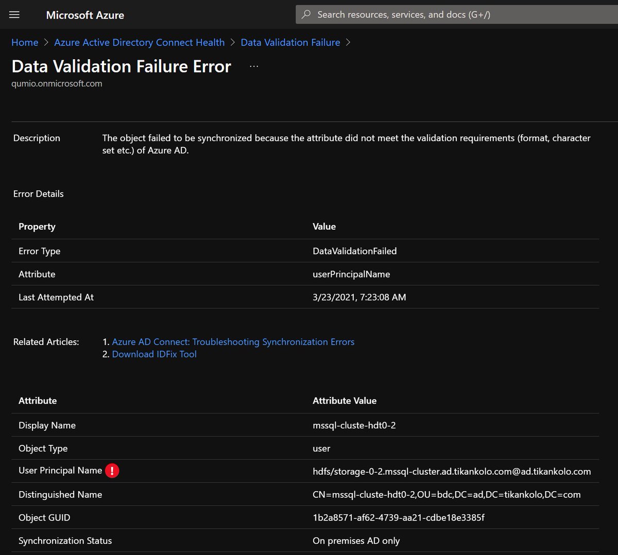The width and height of the screenshot is (618, 555).
Task: Click the Property column header
Action: (x=37, y=227)
